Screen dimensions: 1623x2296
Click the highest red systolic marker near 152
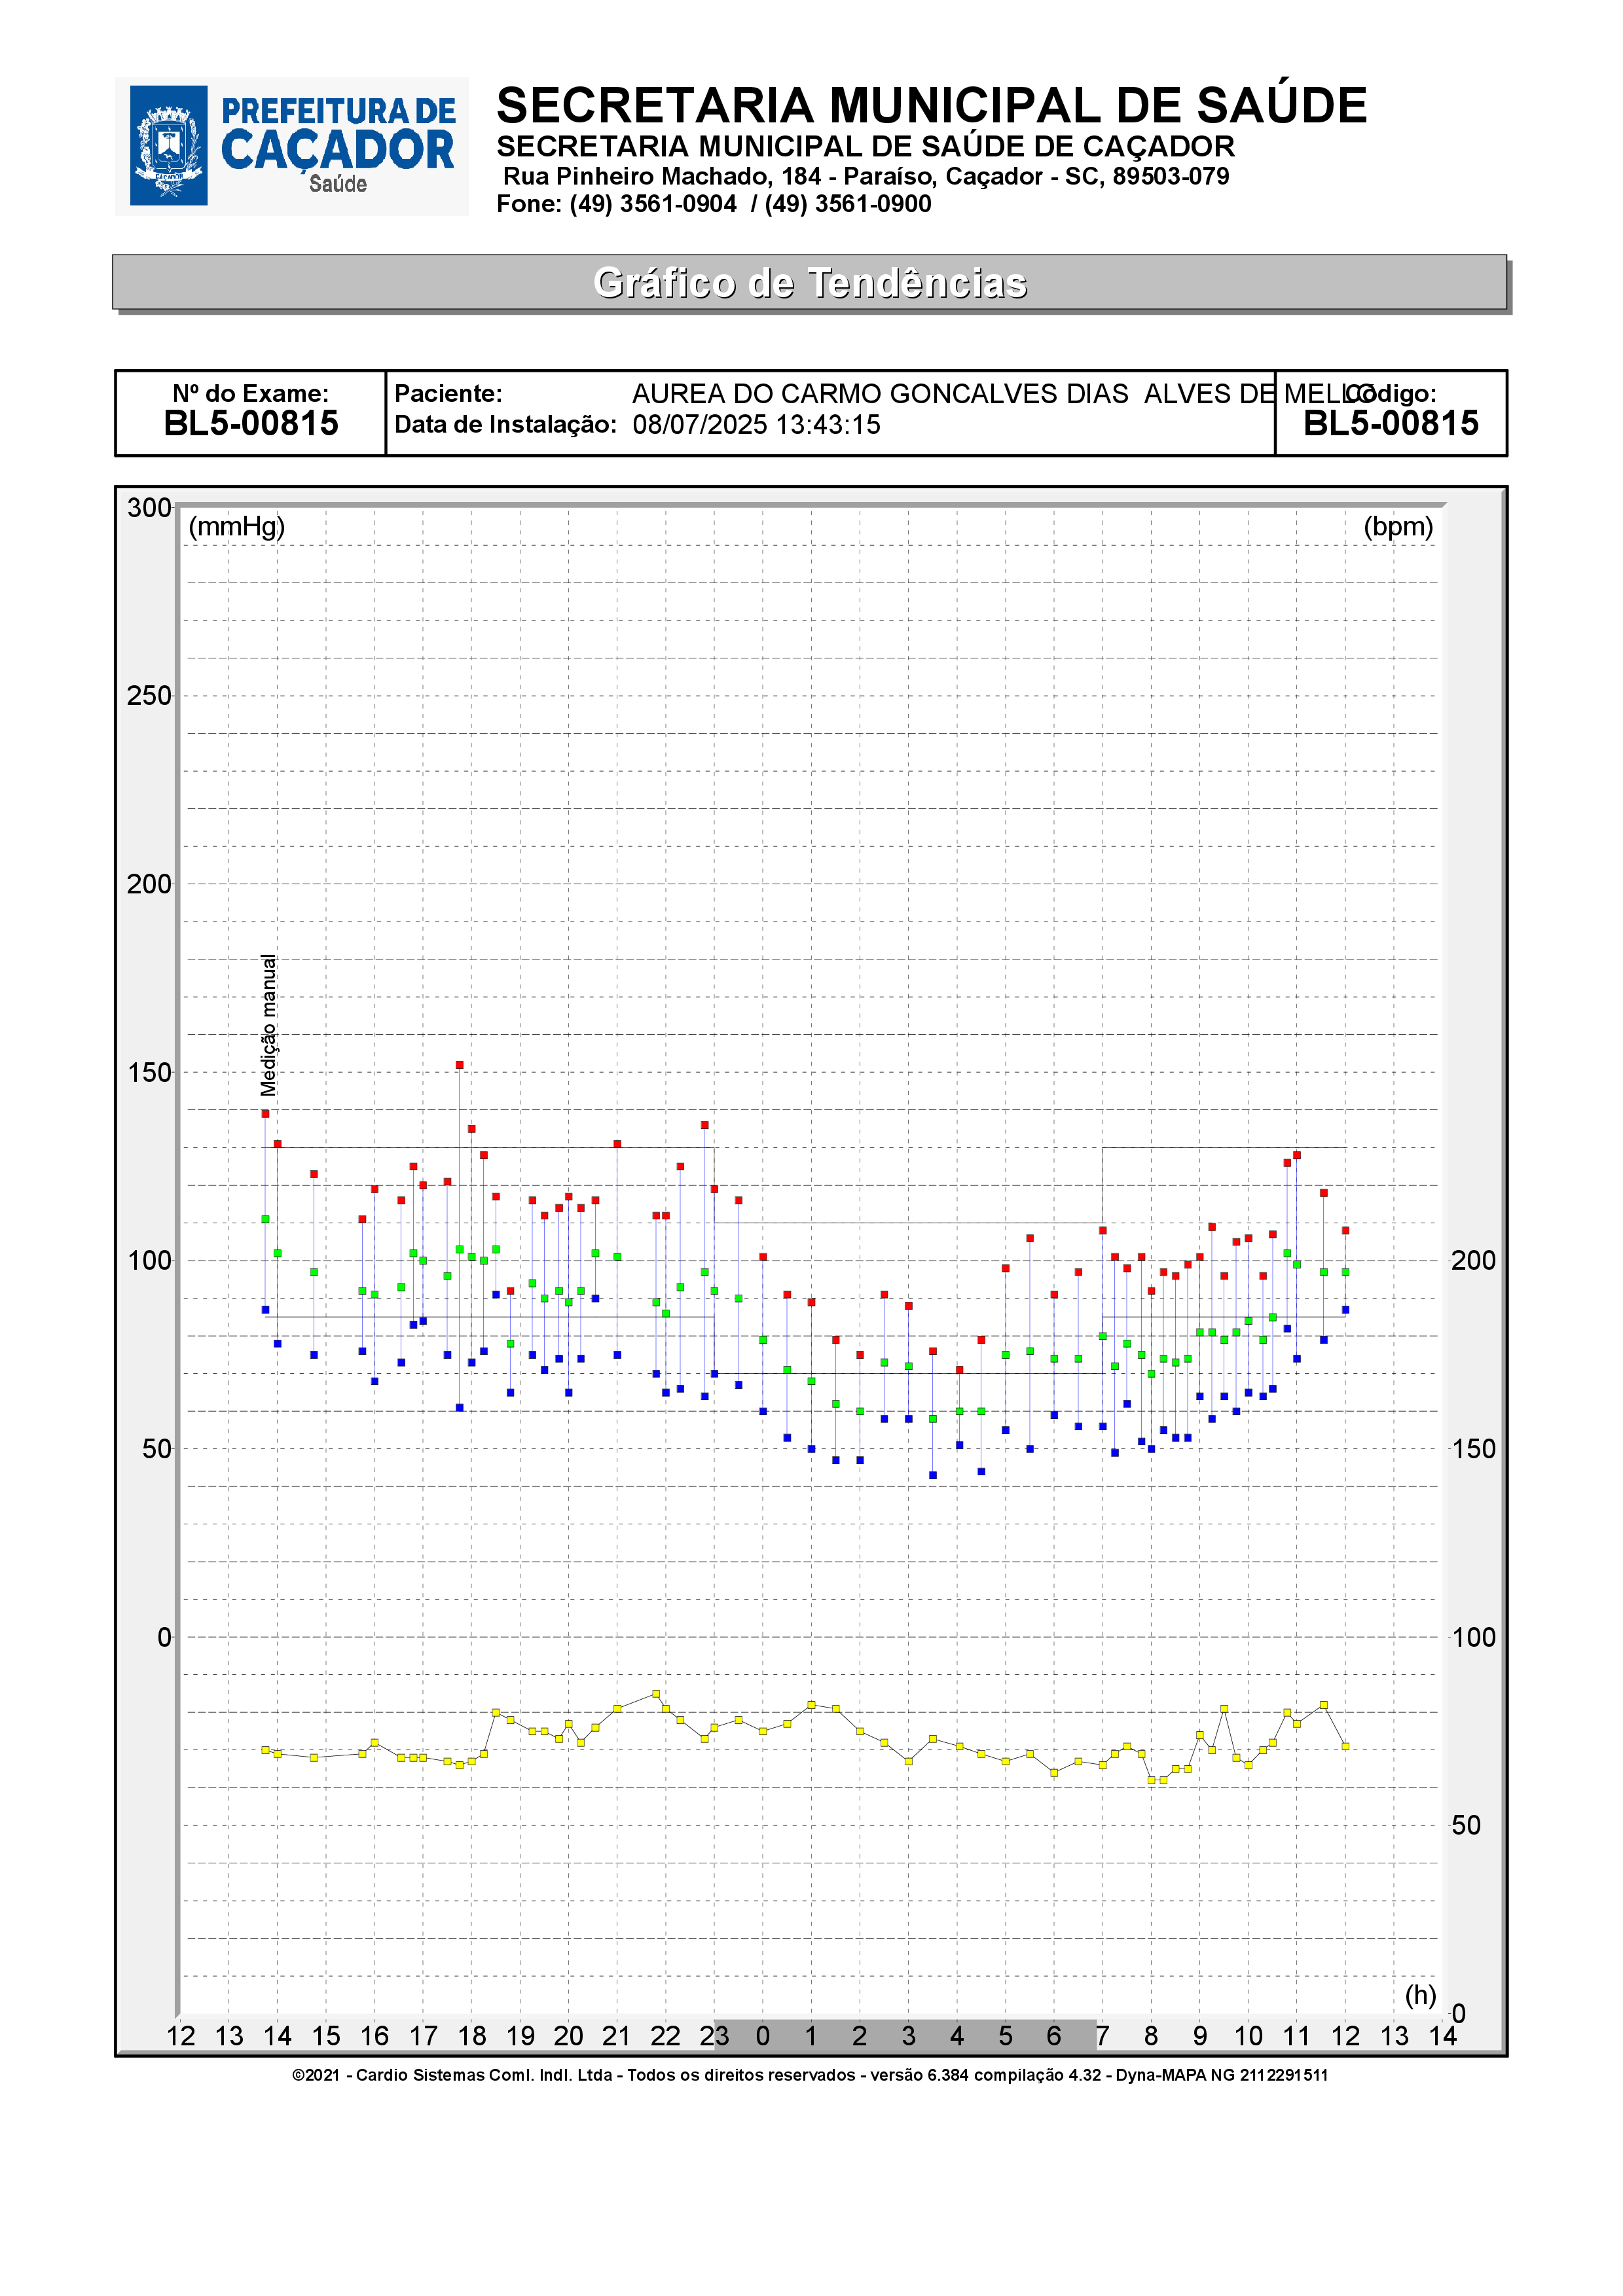460,1065
